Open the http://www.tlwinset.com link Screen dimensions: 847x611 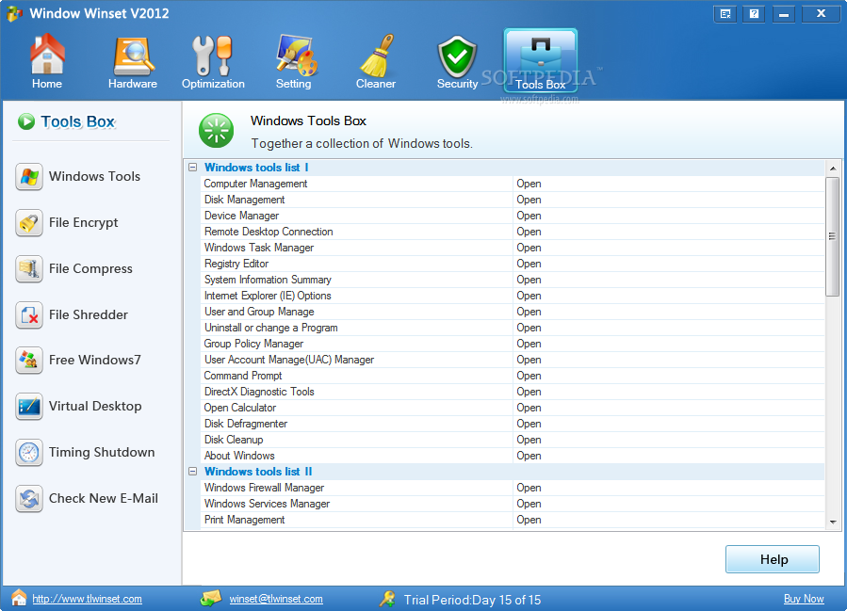pos(87,599)
